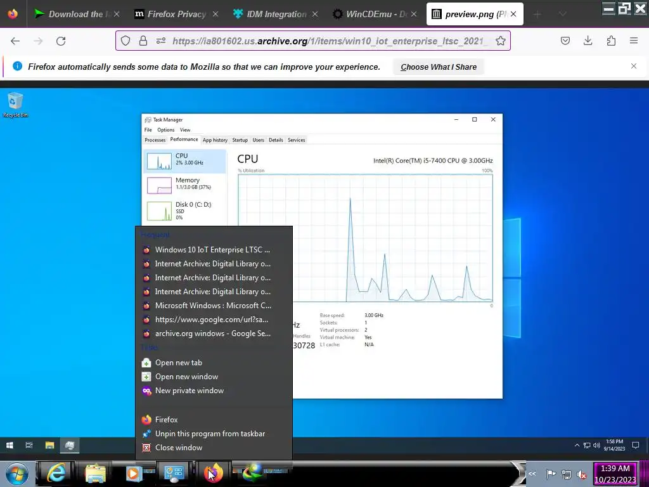Open the clock showing 1:39 AM
Image resolution: width=649 pixels, height=487 pixels.
(x=615, y=474)
